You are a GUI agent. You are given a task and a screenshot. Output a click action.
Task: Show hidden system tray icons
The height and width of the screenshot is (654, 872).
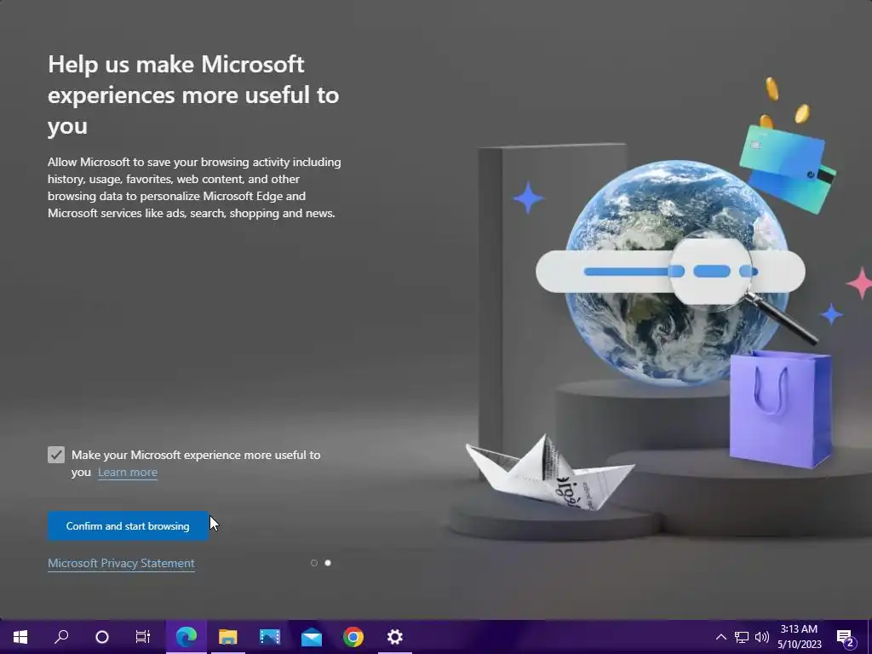coord(720,637)
